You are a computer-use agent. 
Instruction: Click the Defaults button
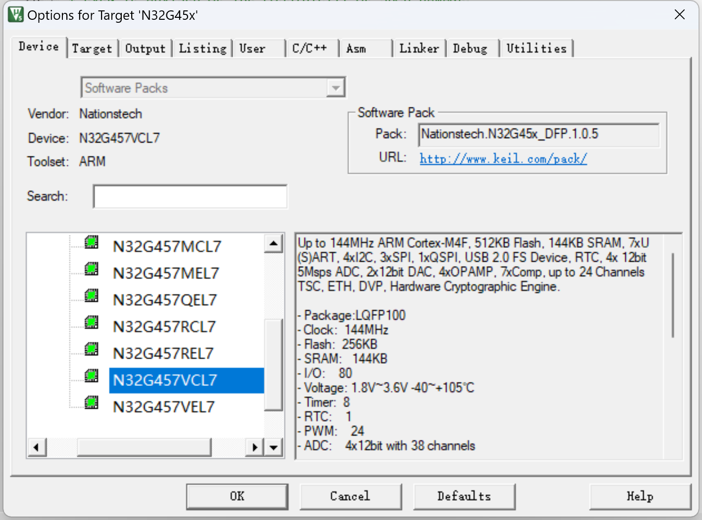tap(464, 496)
